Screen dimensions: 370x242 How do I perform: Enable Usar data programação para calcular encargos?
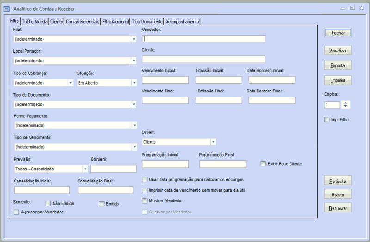[x=144, y=180]
